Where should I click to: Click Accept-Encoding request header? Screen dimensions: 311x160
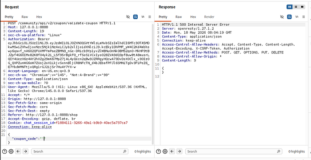coord(42,119)
